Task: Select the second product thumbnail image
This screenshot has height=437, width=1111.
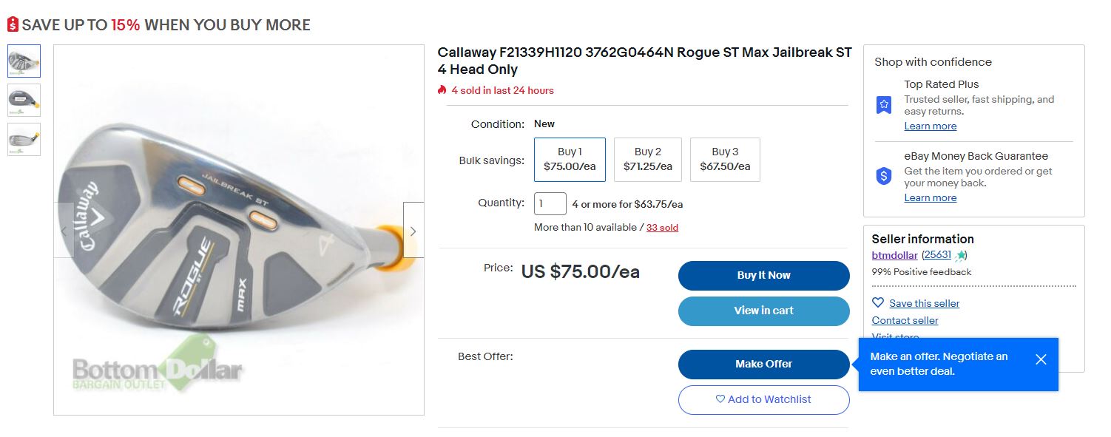Action: (24, 100)
